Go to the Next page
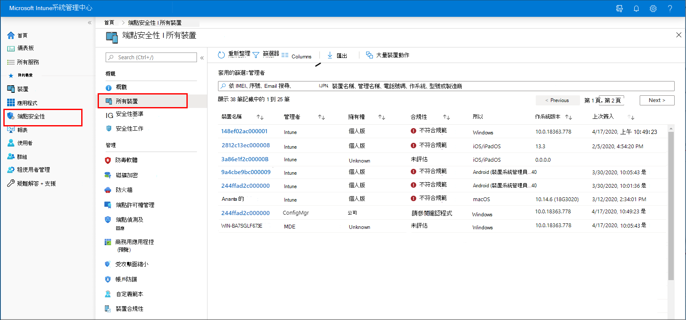The width and height of the screenshot is (686, 320). [657, 100]
